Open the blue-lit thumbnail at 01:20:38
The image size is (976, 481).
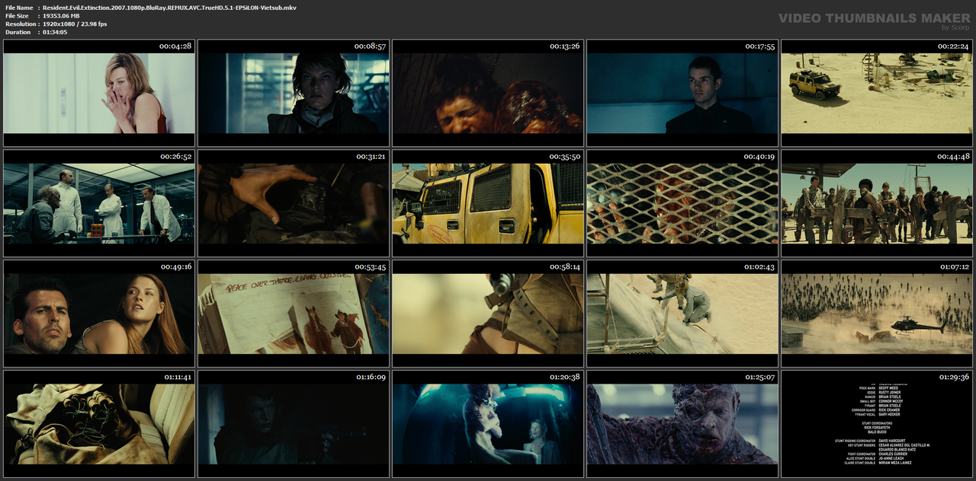click(488, 424)
